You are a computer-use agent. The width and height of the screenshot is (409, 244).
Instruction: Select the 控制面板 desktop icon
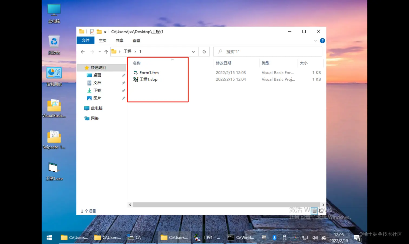click(x=54, y=76)
